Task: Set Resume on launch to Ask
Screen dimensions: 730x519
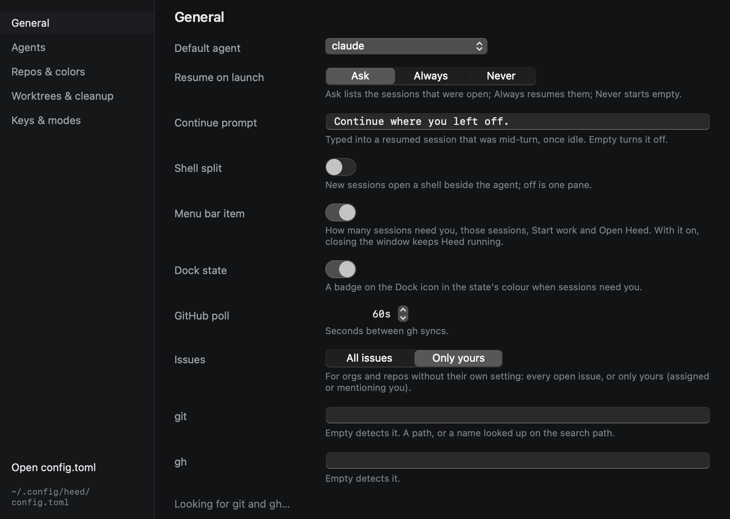Action: 360,76
